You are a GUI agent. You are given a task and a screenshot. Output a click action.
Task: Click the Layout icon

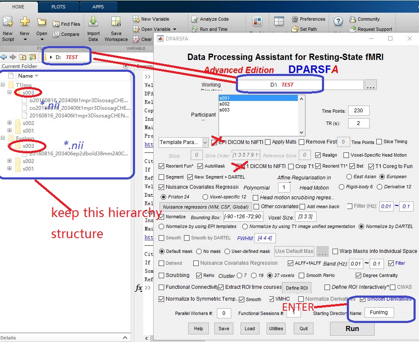(x=279, y=21)
